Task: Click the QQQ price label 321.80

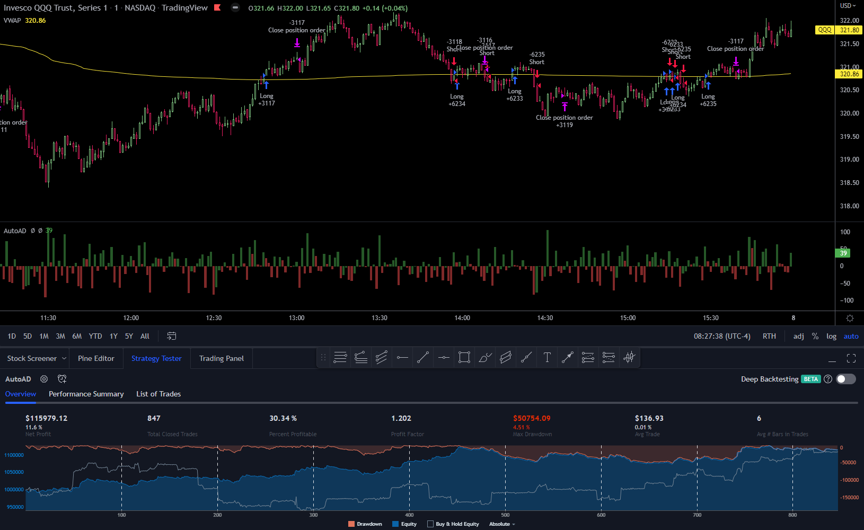Action: tap(850, 30)
